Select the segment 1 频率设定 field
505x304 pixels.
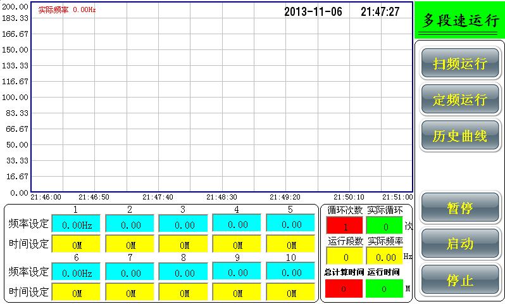[76, 224]
